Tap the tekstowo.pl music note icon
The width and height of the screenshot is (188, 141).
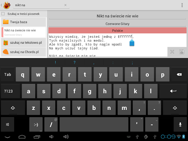click(x=6, y=43)
